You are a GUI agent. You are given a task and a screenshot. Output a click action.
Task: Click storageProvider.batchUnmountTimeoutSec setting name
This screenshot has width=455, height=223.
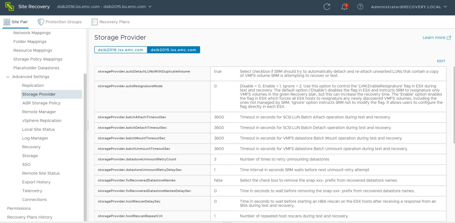coord(134,149)
